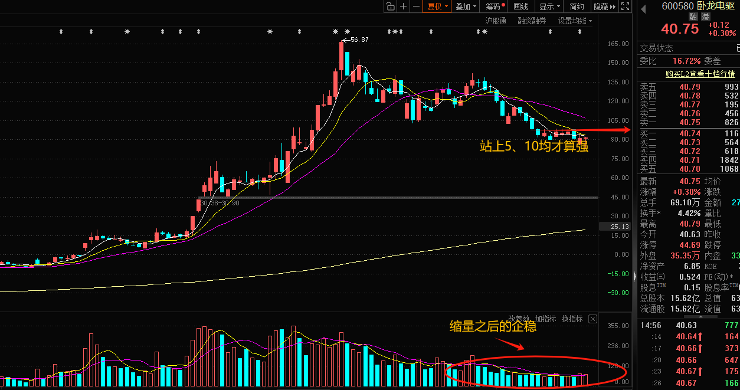This screenshot has width=740, height=390.
Task: Open the 叠加 dropdown
Action: click(466, 6)
